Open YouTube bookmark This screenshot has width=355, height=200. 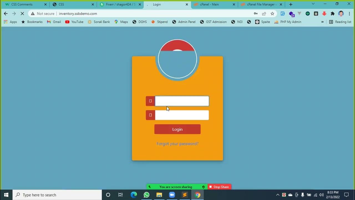point(74,22)
